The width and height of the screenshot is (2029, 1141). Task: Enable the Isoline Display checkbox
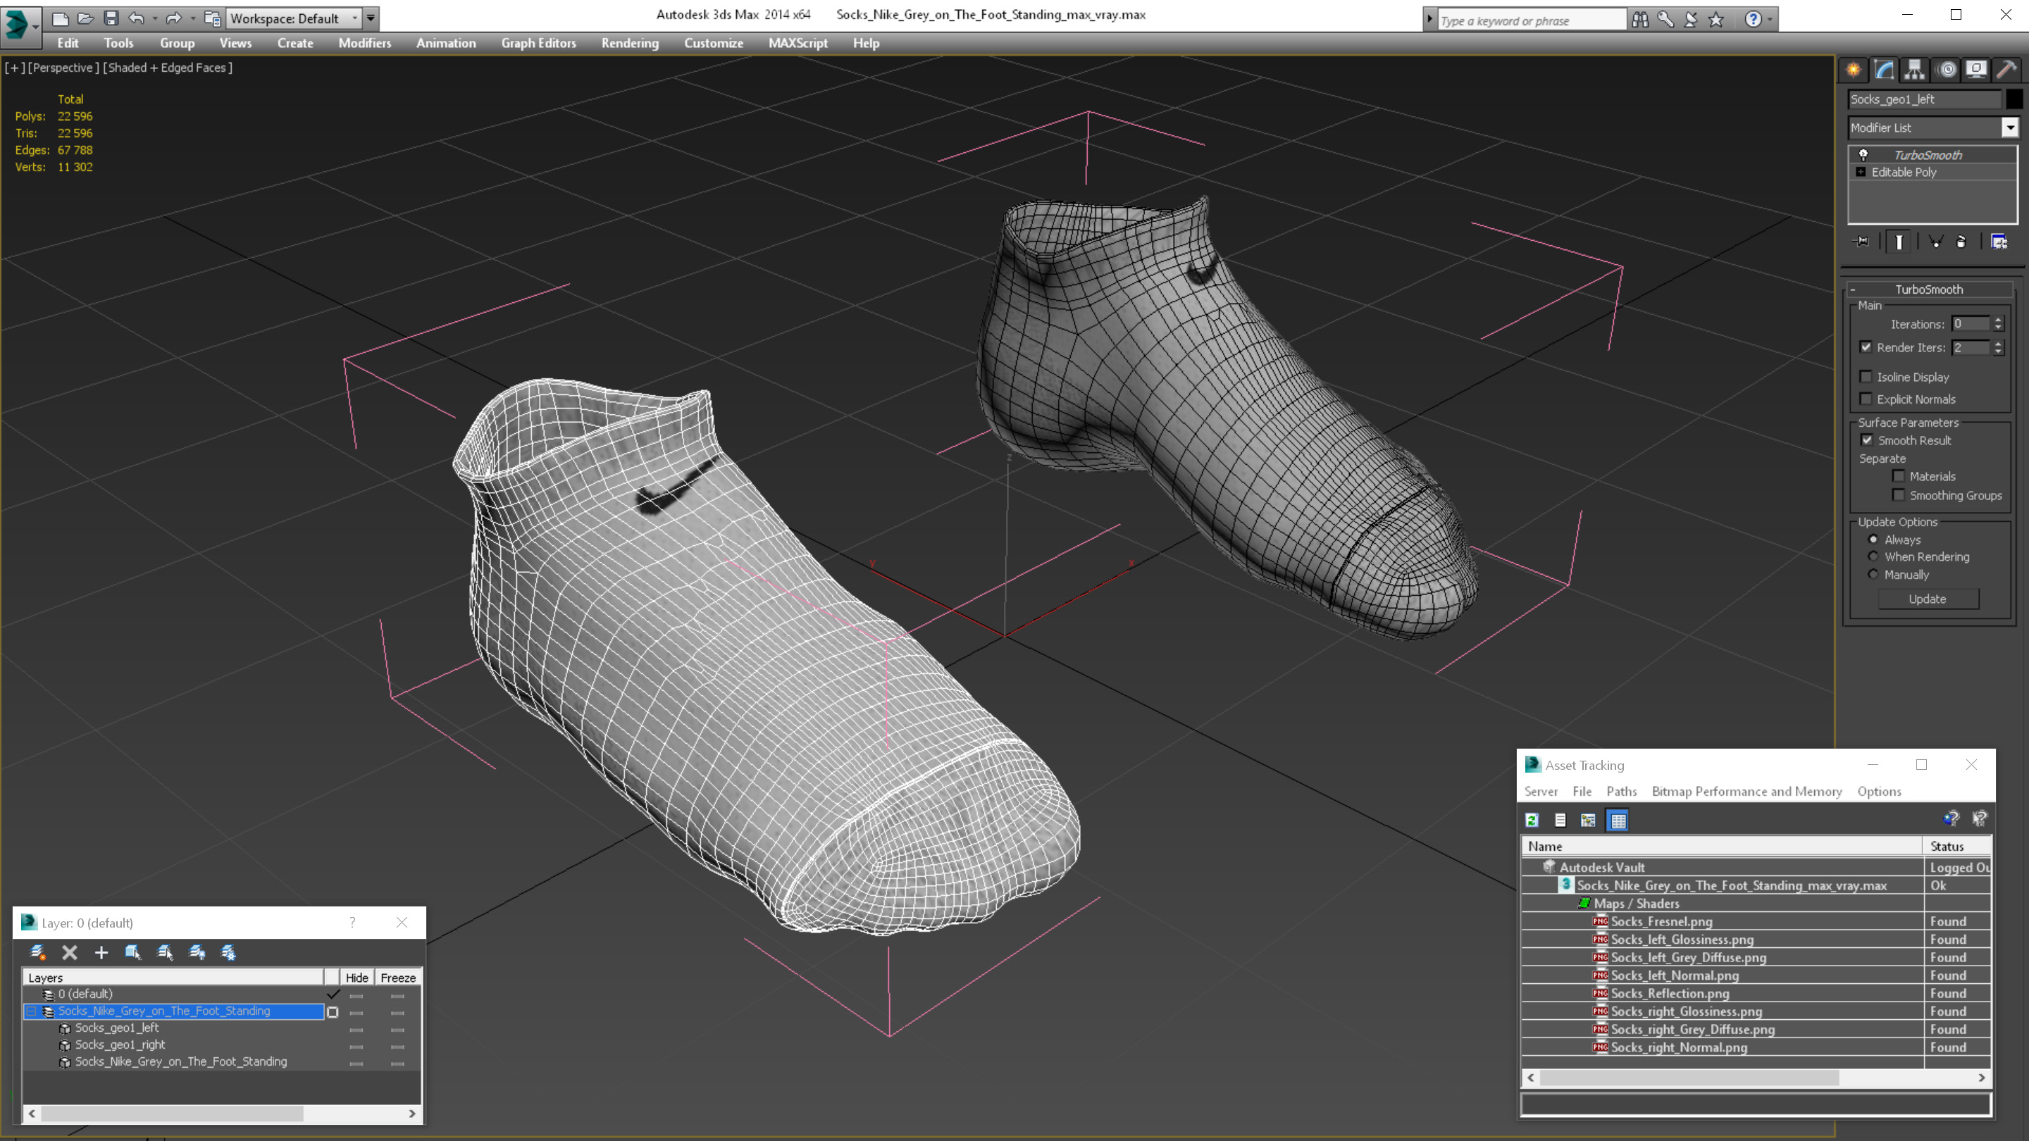point(1866,378)
